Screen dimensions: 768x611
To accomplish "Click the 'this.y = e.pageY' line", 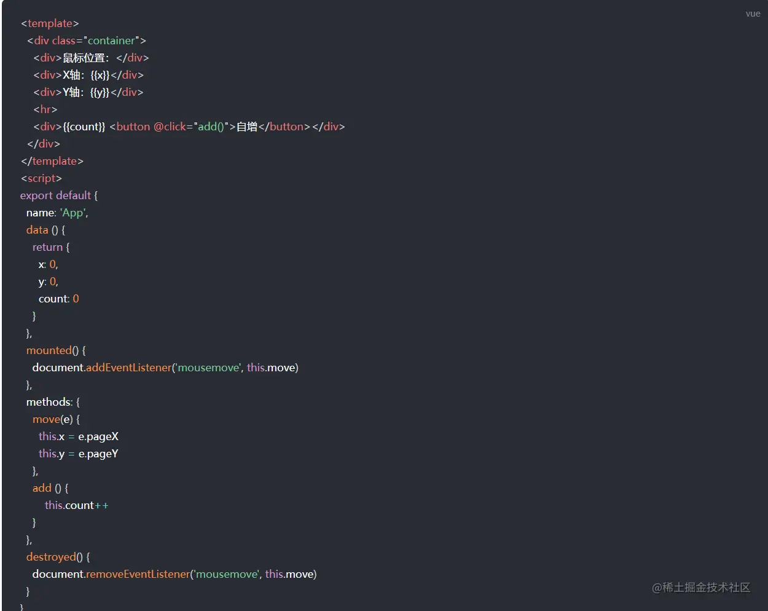I will point(79,454).
